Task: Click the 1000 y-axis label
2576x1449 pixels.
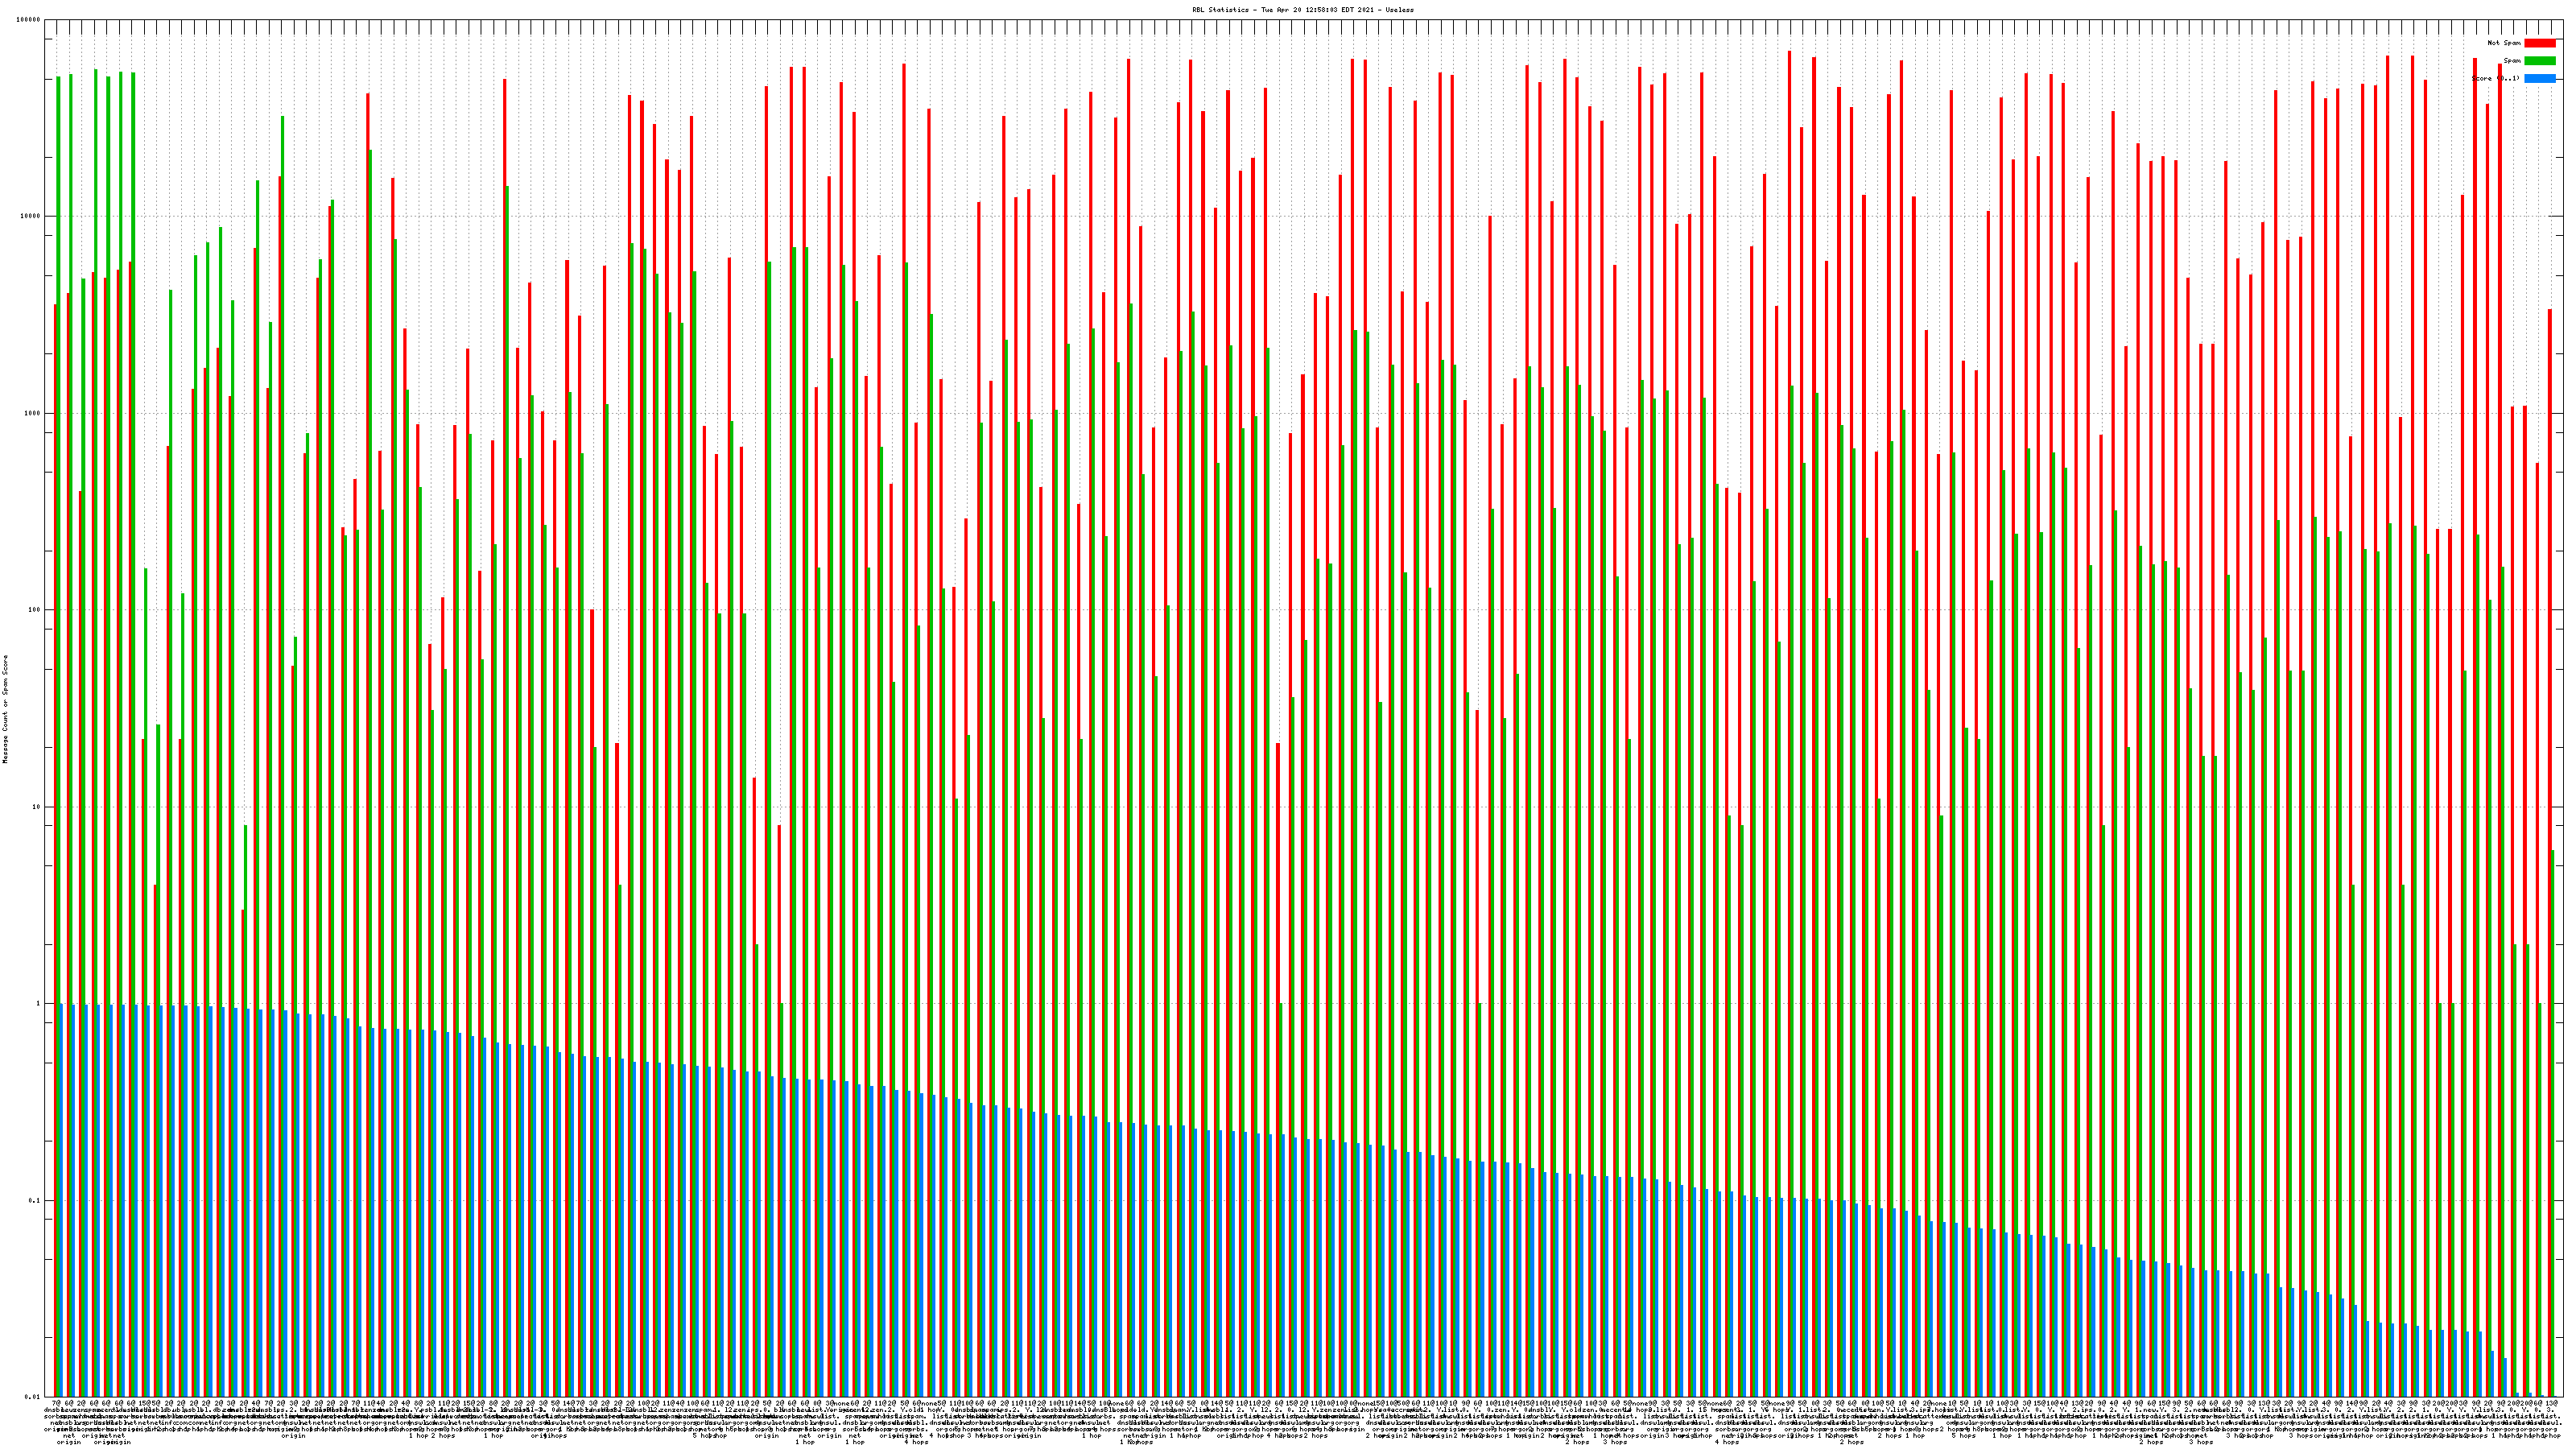Action: pos(33,413)
